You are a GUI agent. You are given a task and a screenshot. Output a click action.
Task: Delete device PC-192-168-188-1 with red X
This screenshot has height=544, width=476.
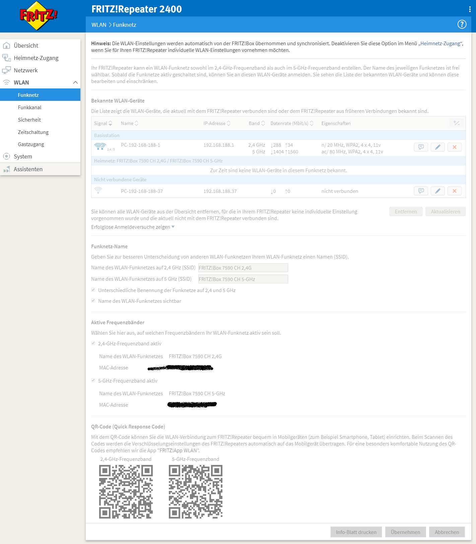(455, 147)
